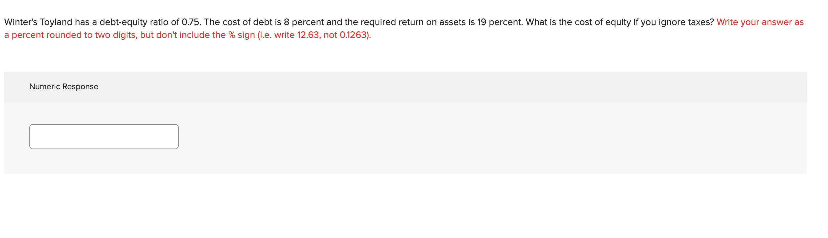Click the border of the answer box

[103, 125]
